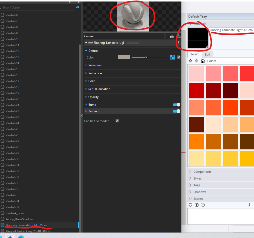Collapse the Flooring_Laminate_Light layer arrow
Image resolution: width=254 pixels, height=238 pixels.
[86, 43]
